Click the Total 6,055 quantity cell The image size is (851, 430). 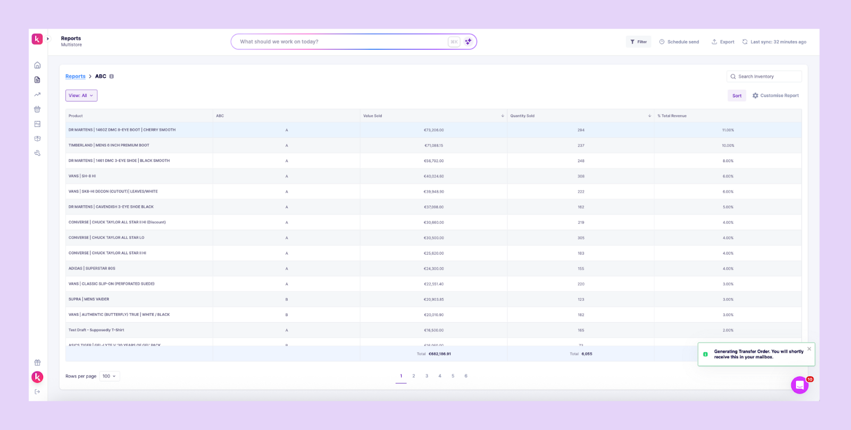pos(581,353)
